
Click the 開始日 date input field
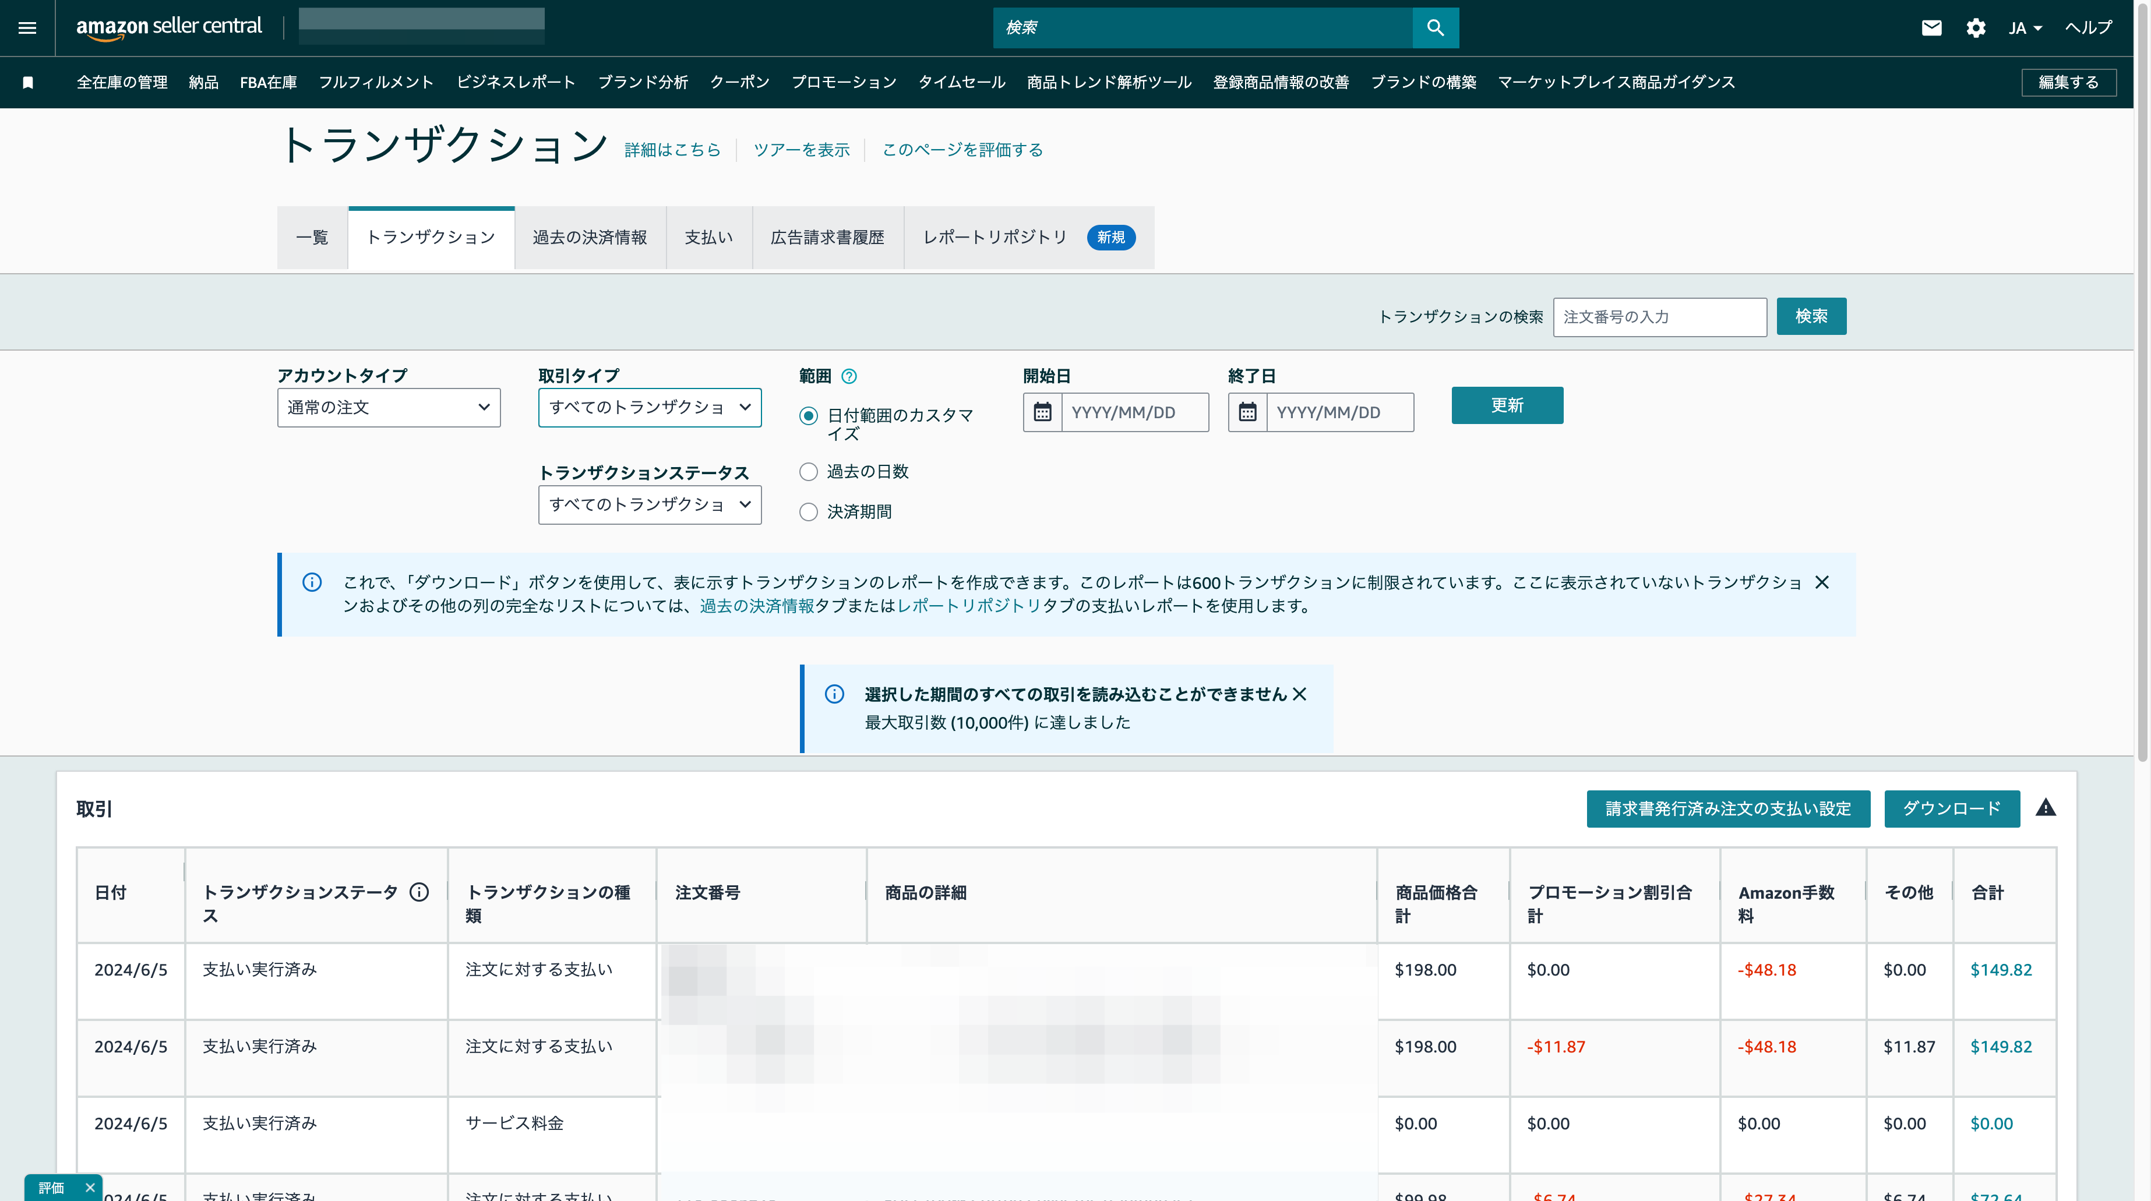point(1135,412)
